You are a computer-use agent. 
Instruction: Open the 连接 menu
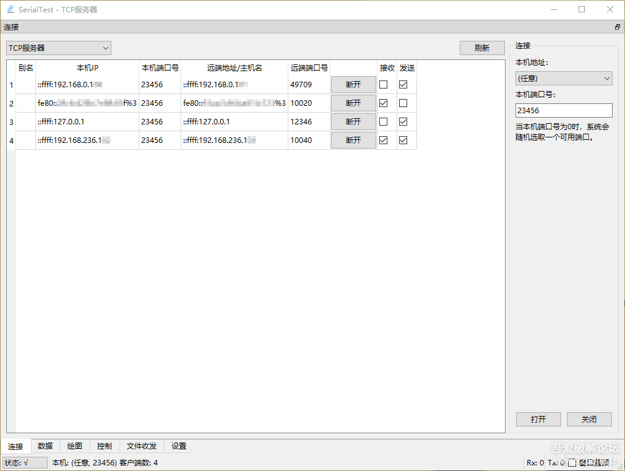(x=10, y=27)
